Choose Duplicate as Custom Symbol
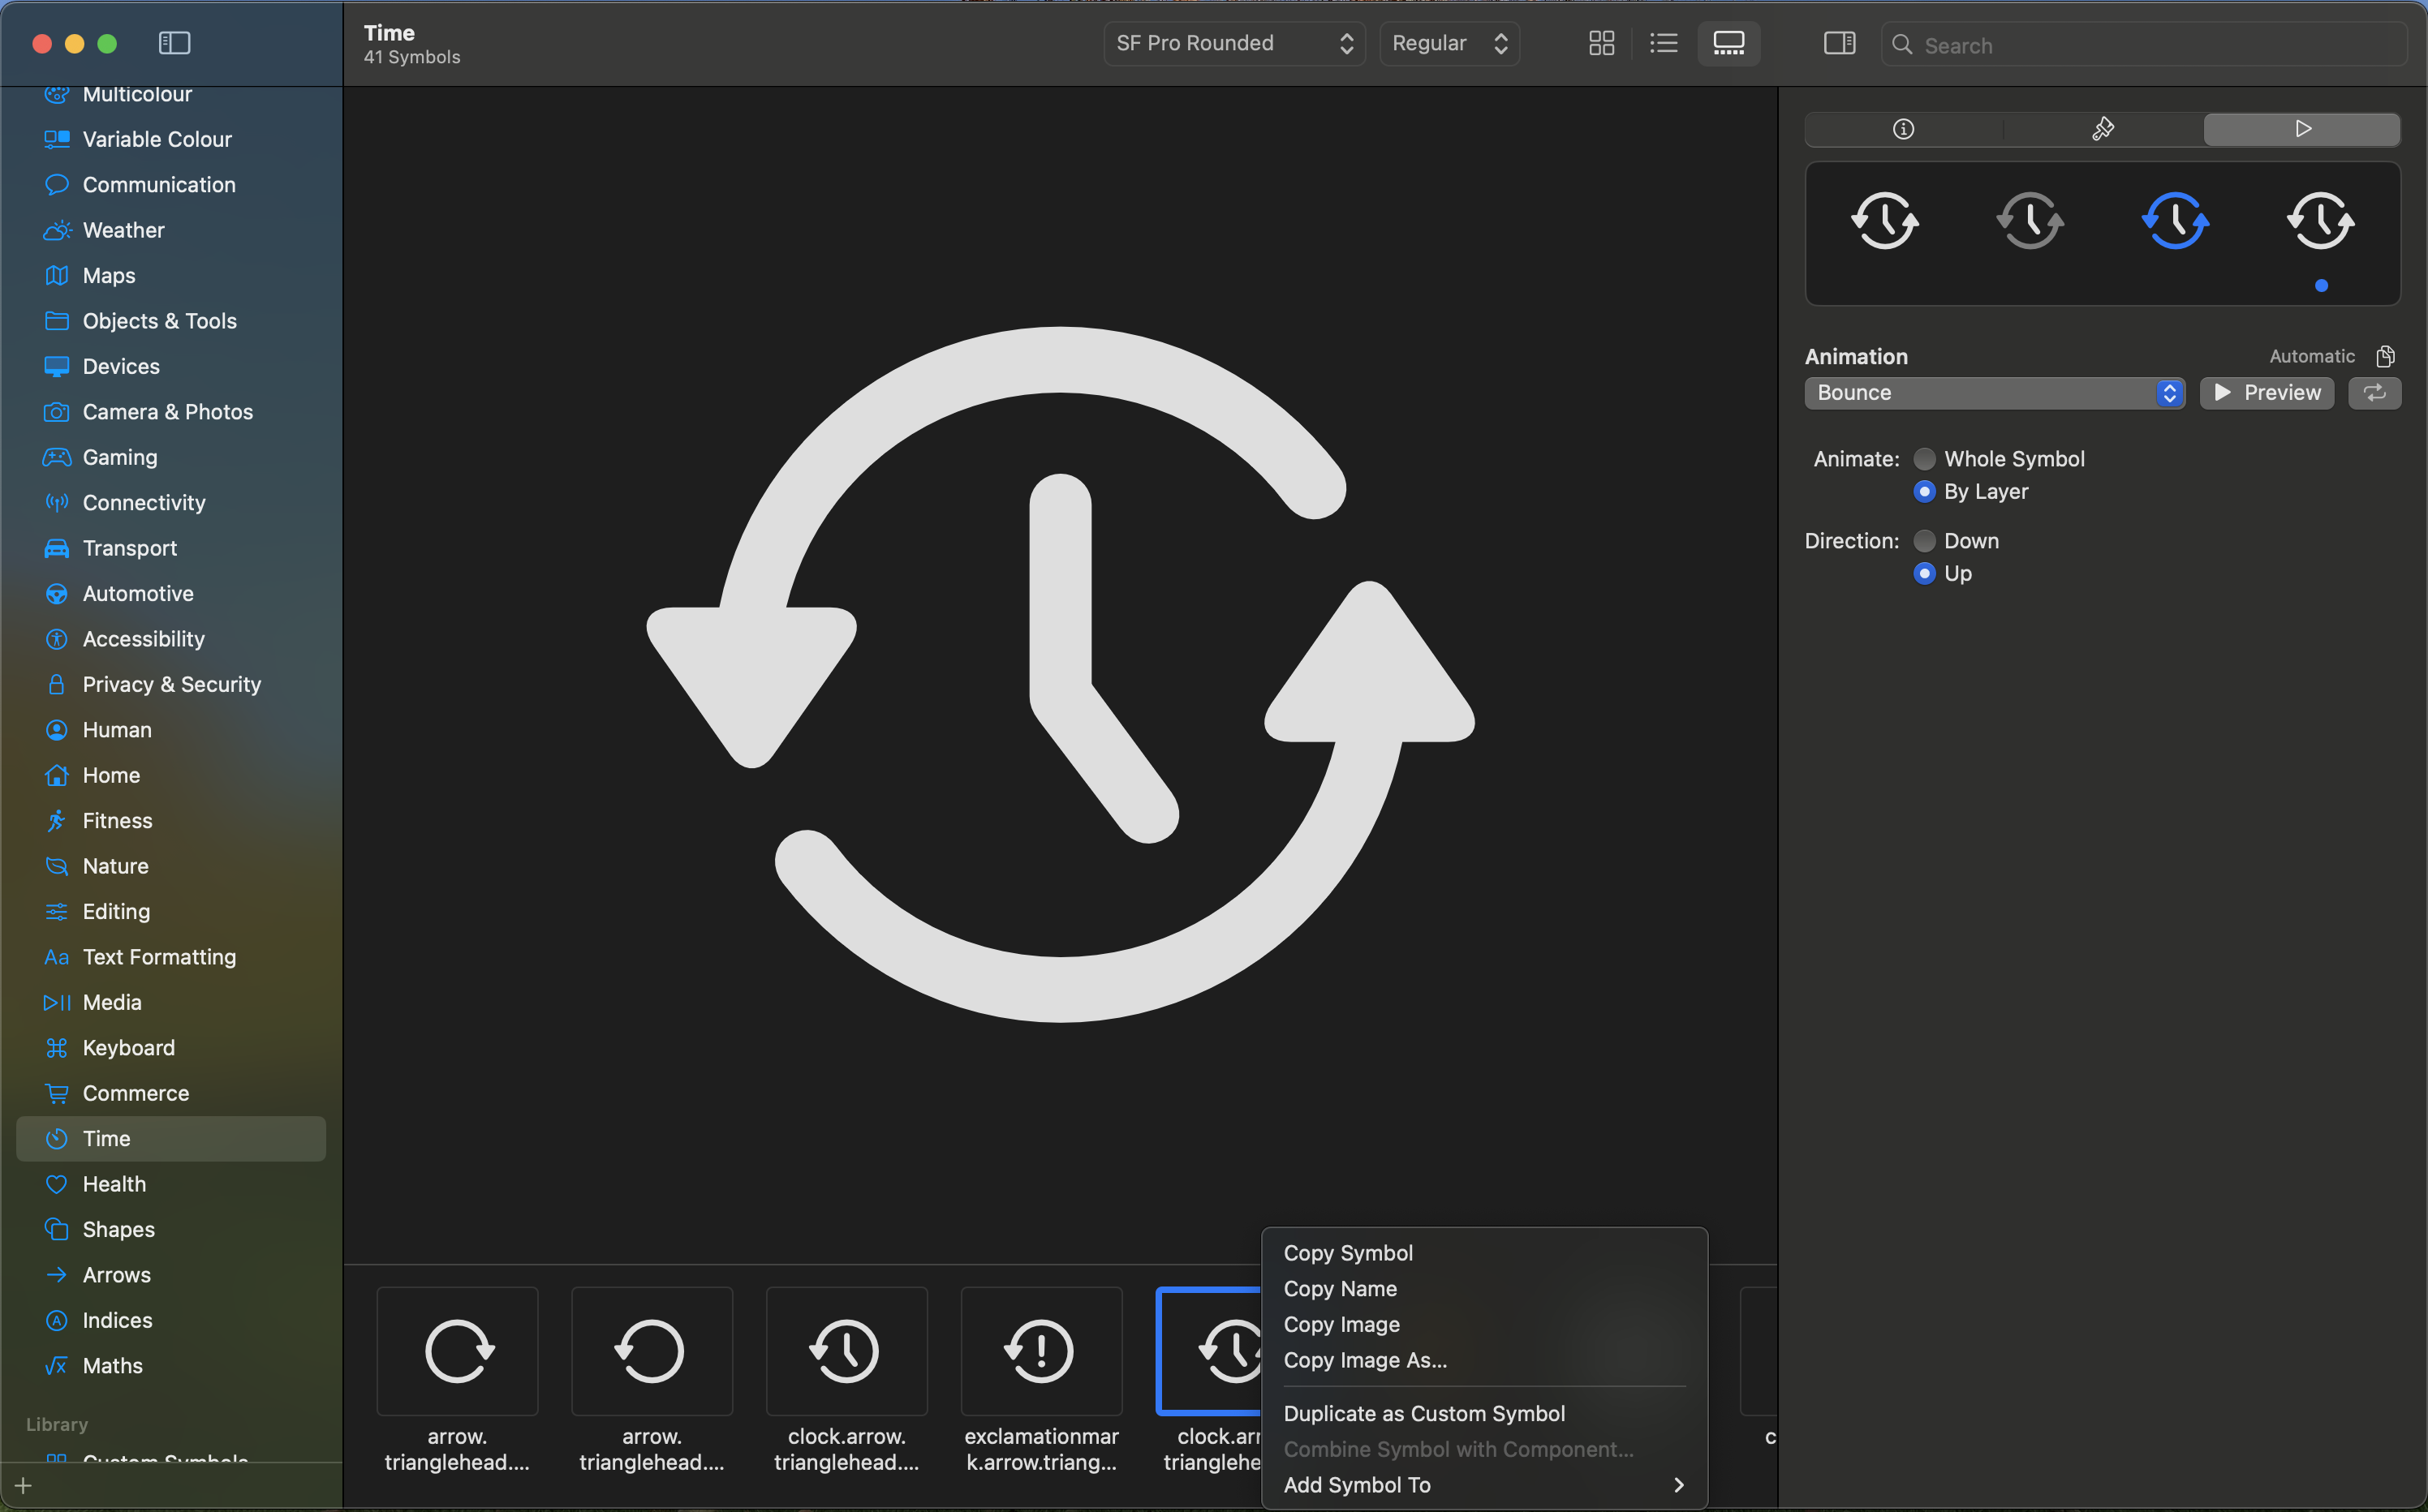Image resolution: width=2428 pixels, height=1512 pixels. [x=1483, y=1413]
